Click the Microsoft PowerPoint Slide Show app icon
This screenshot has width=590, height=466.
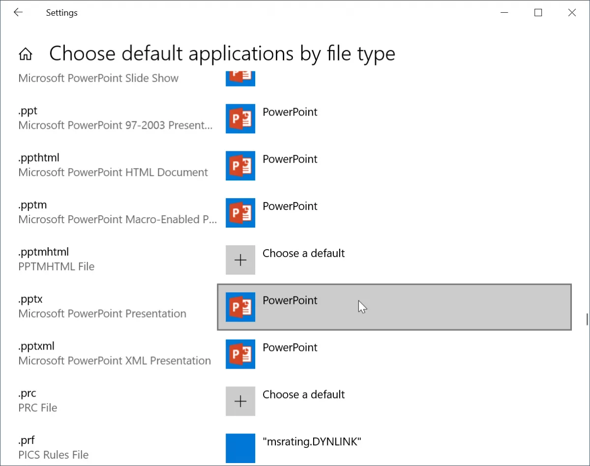[x=240, y=79]
